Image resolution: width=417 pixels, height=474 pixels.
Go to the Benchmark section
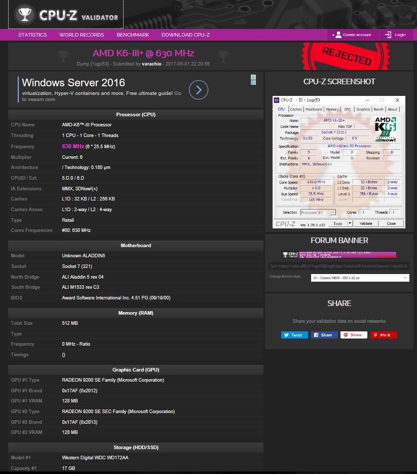[x=133, y=35]
